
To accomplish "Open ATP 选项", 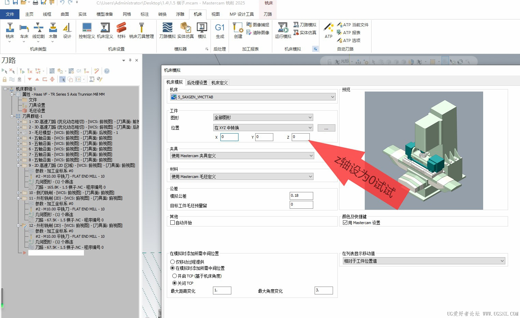I will [x=349, y=40].
